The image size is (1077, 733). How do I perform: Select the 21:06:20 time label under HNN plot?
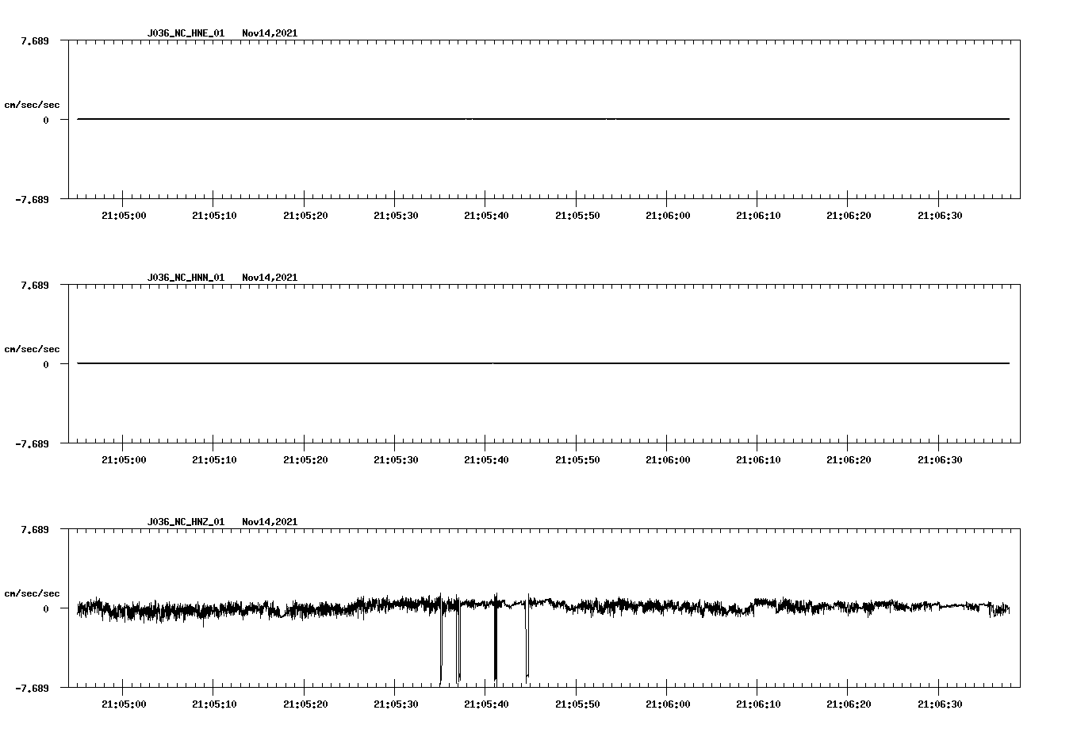tap(849, 460)
